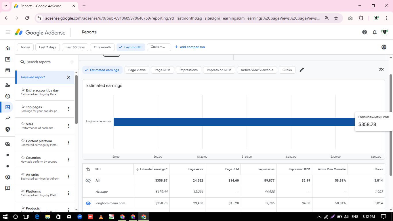Open Privacy & messaging sidebar icon
Image resolution: width=393 pixels, height=221 pixels.
click(8, 85)
